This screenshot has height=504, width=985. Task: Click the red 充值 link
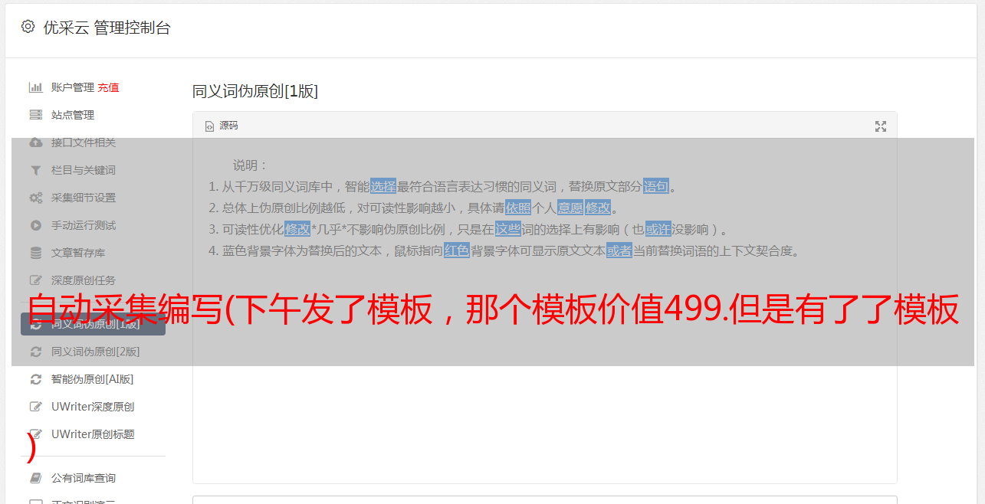click(108, 87)
